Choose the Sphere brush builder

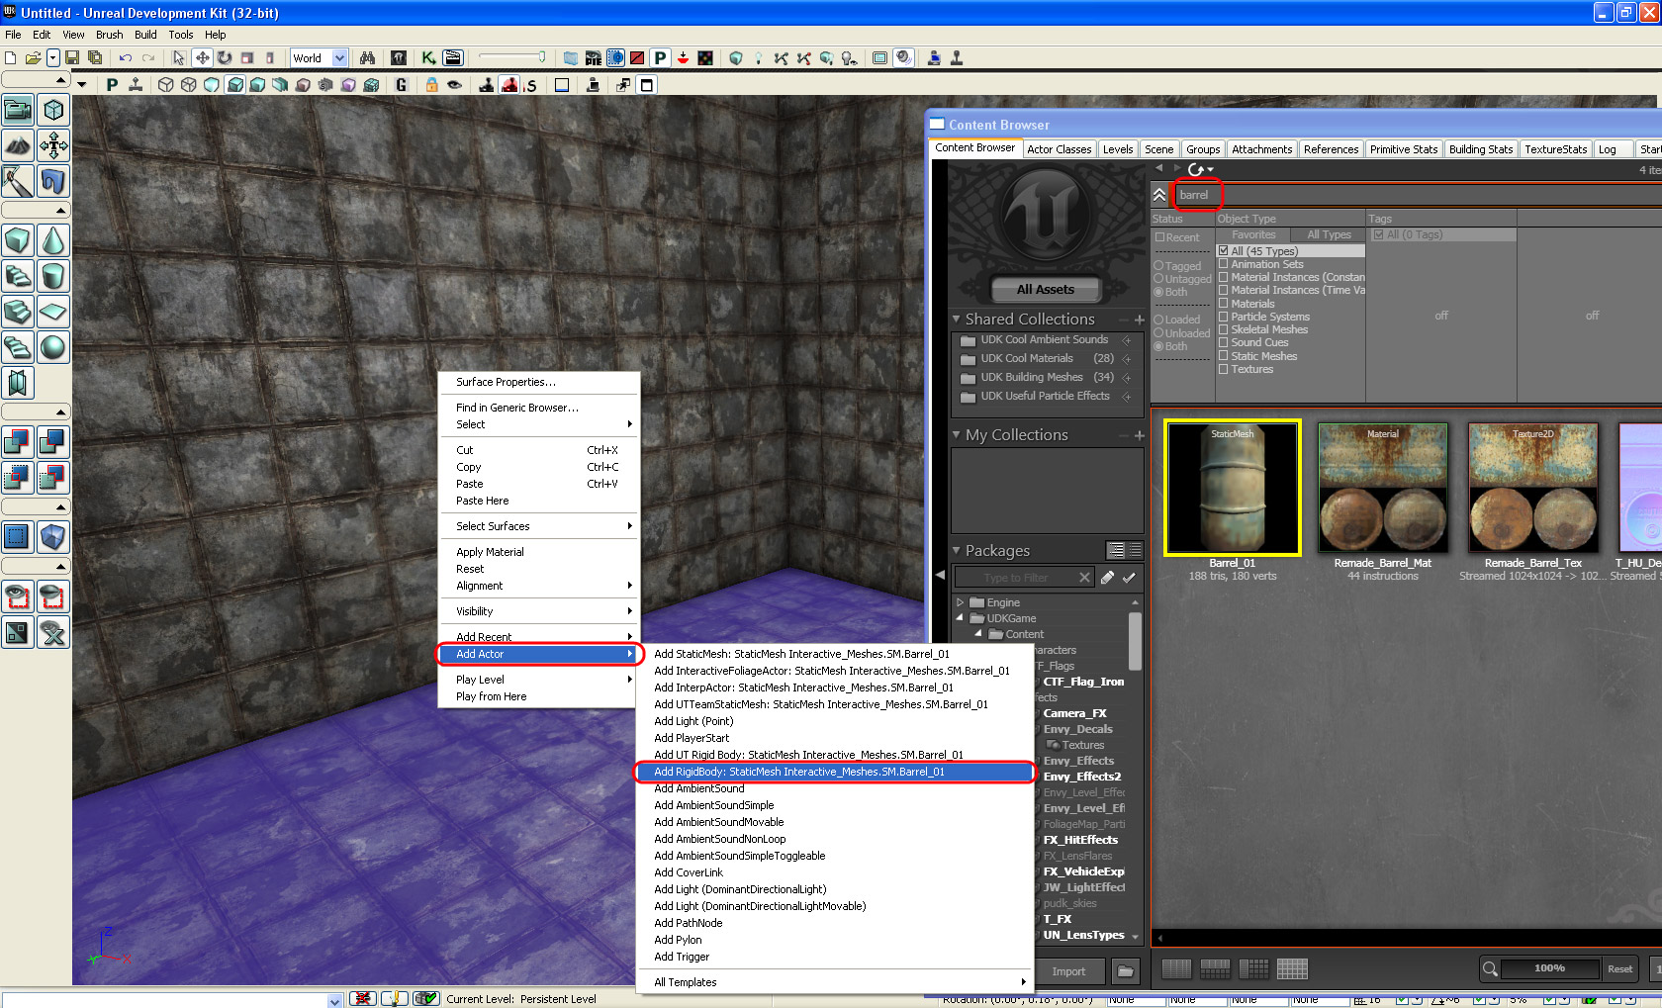coord(53,347)
